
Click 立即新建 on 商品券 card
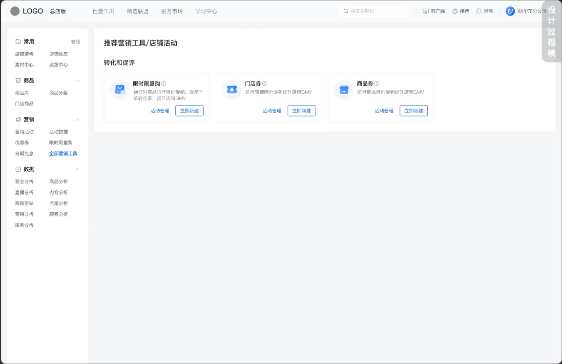coord(414,111)
